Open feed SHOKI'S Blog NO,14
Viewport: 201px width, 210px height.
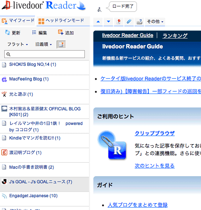tap(45, 67)
